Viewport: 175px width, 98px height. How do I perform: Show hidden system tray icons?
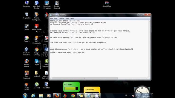tap(130, 96)
